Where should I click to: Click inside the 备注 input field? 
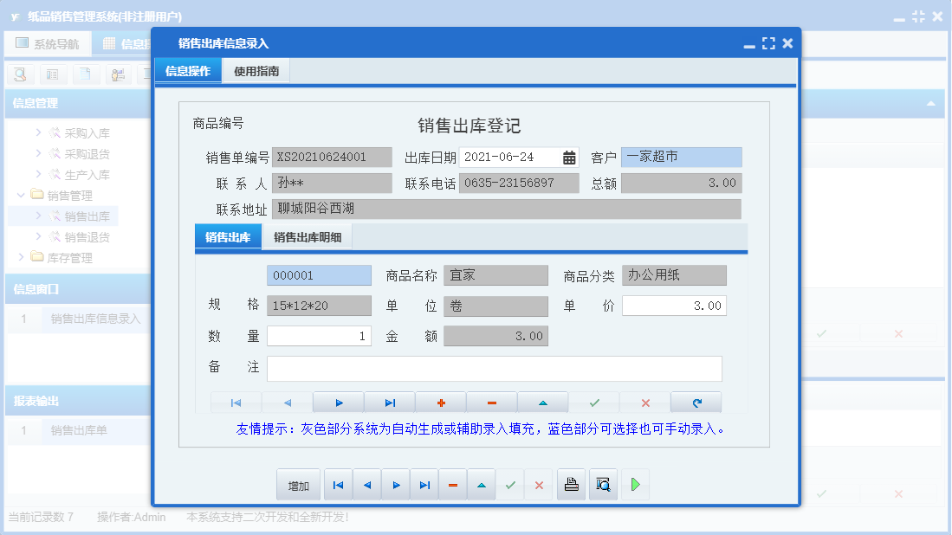(494, 368)
